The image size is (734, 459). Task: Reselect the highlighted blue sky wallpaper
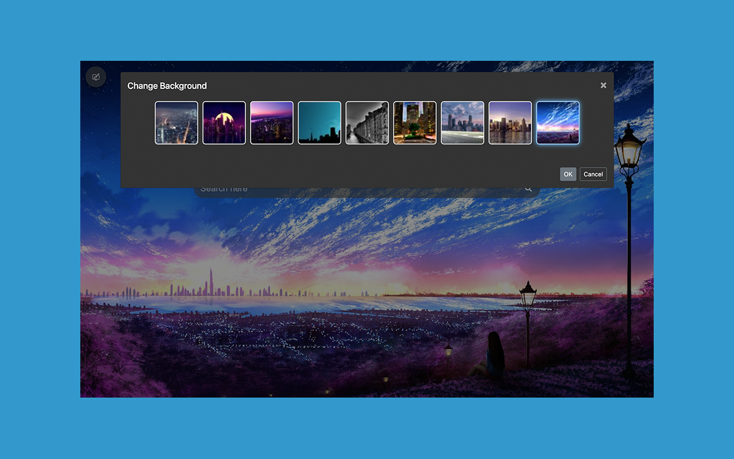pyautogui.click(x=557, y=122)
